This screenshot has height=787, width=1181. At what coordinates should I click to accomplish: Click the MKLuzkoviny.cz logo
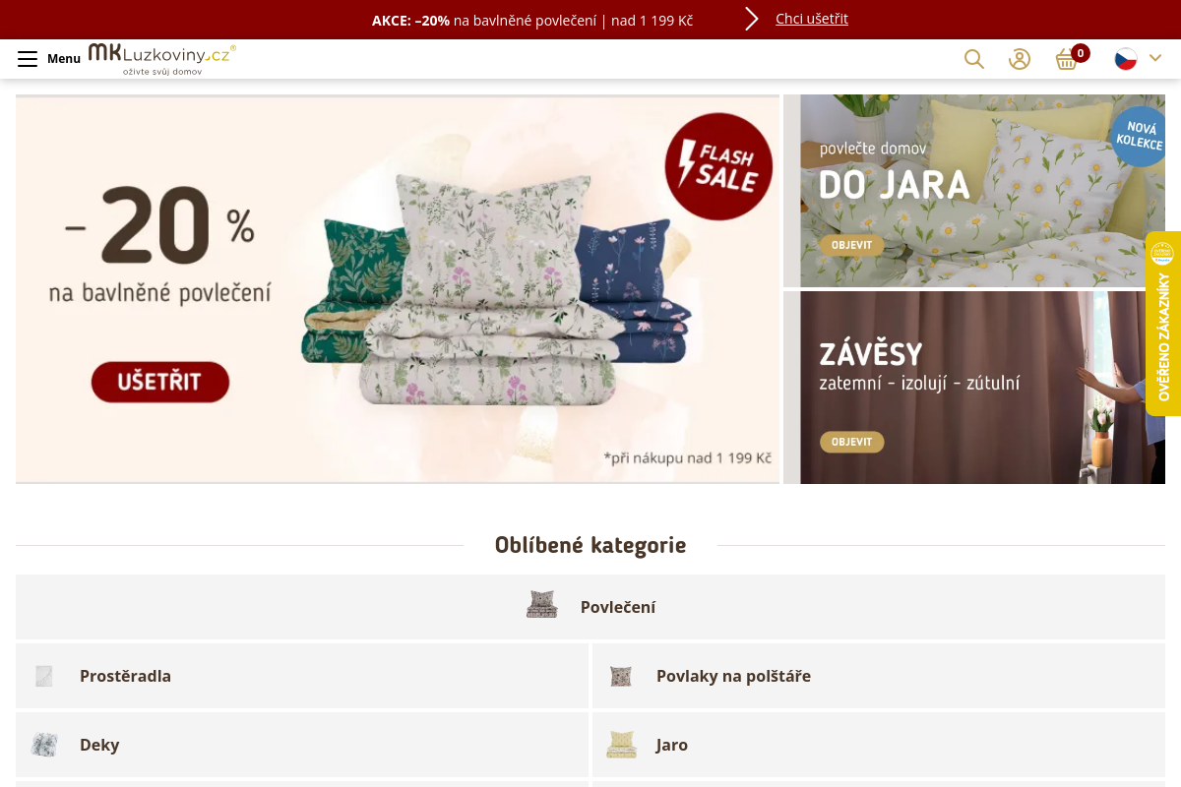coord(162,59)
